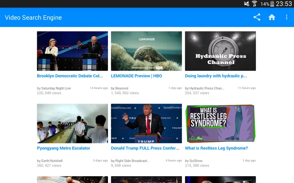Go to home via house icon
Image resolution: width=294 pixels, height=183 pixels.
coord(272,17)
